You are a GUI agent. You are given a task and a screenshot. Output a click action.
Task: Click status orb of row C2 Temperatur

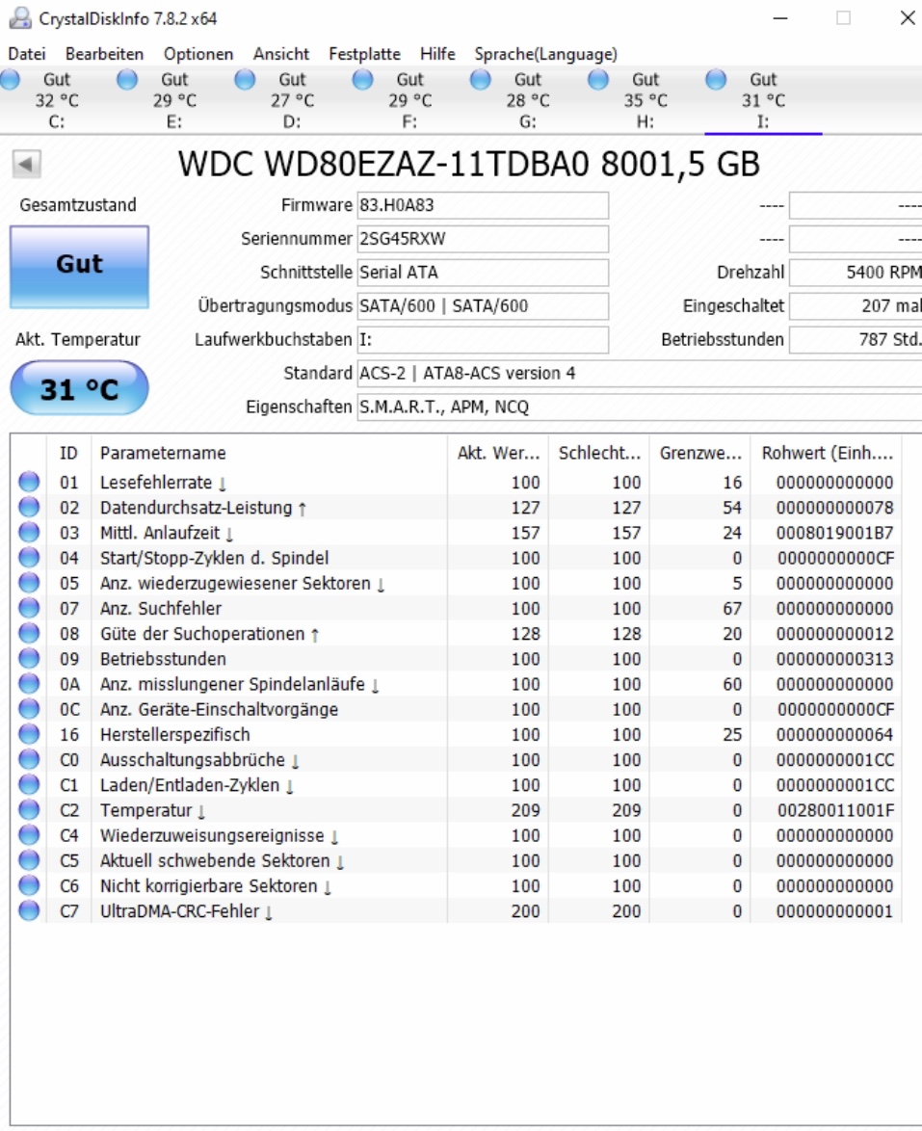pyautogui.click(x=29, y=809)
